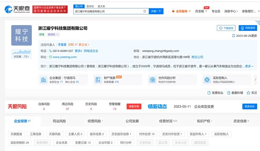Open 核心企业 25 count link

tap(72, 82)
